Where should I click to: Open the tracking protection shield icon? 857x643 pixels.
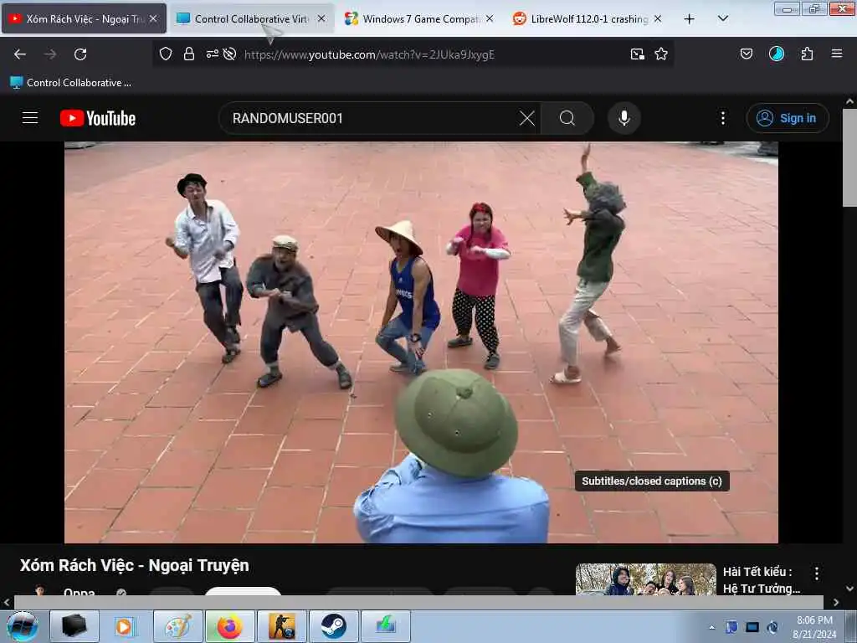point(166,54)
